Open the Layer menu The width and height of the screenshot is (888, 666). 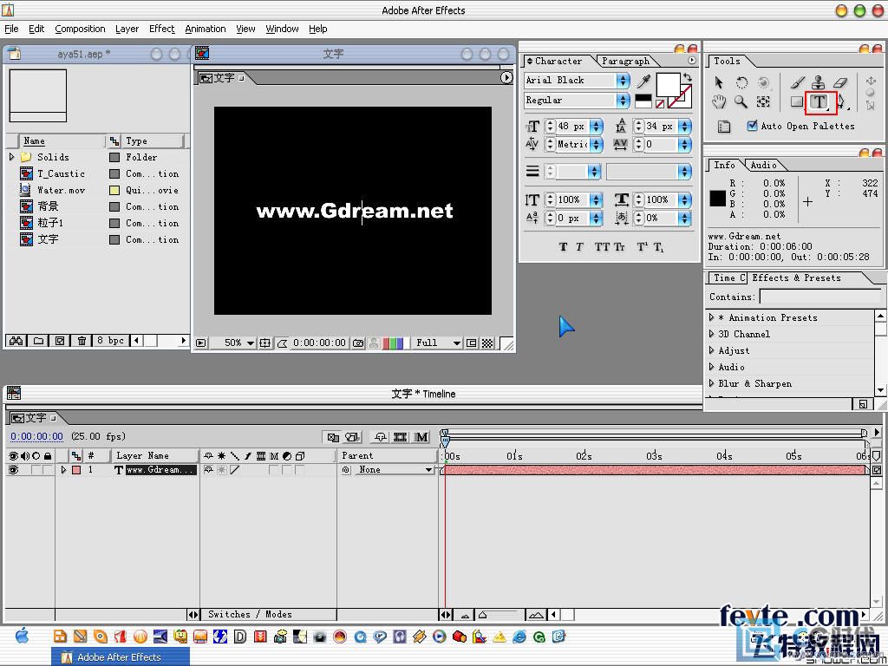pos(127,29)
